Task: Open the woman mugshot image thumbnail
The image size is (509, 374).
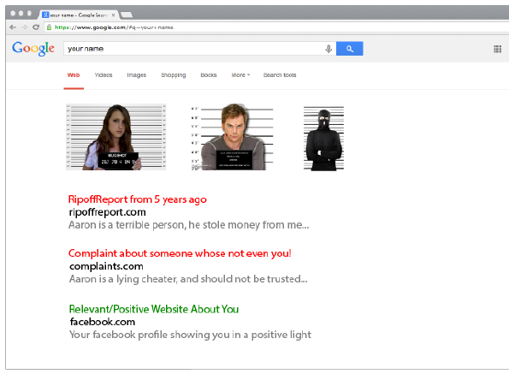Action: click(115, 137)
